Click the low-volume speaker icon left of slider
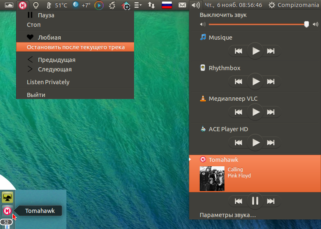This screenshot has width=321, height=229. click(x=203, y=24)
